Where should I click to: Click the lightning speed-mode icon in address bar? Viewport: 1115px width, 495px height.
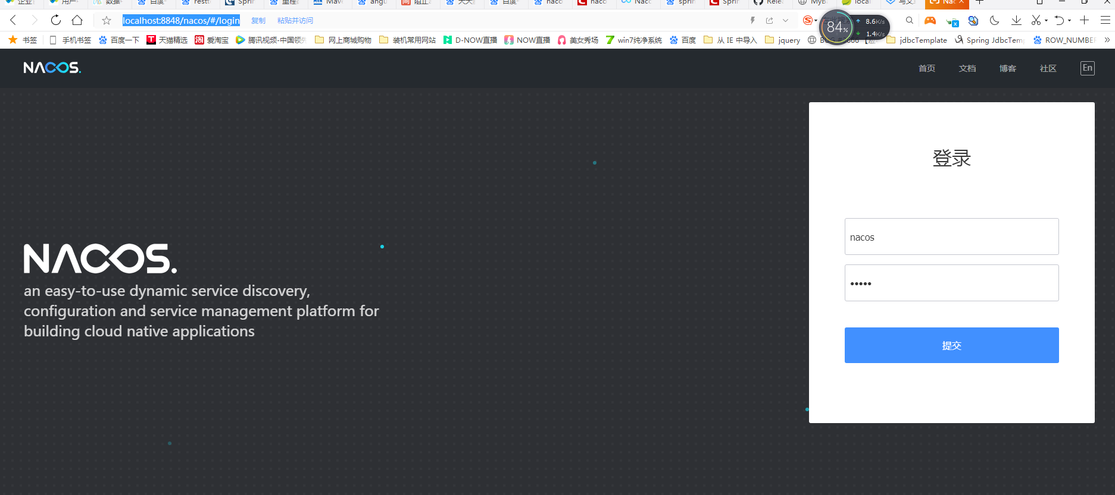[752, 20]
